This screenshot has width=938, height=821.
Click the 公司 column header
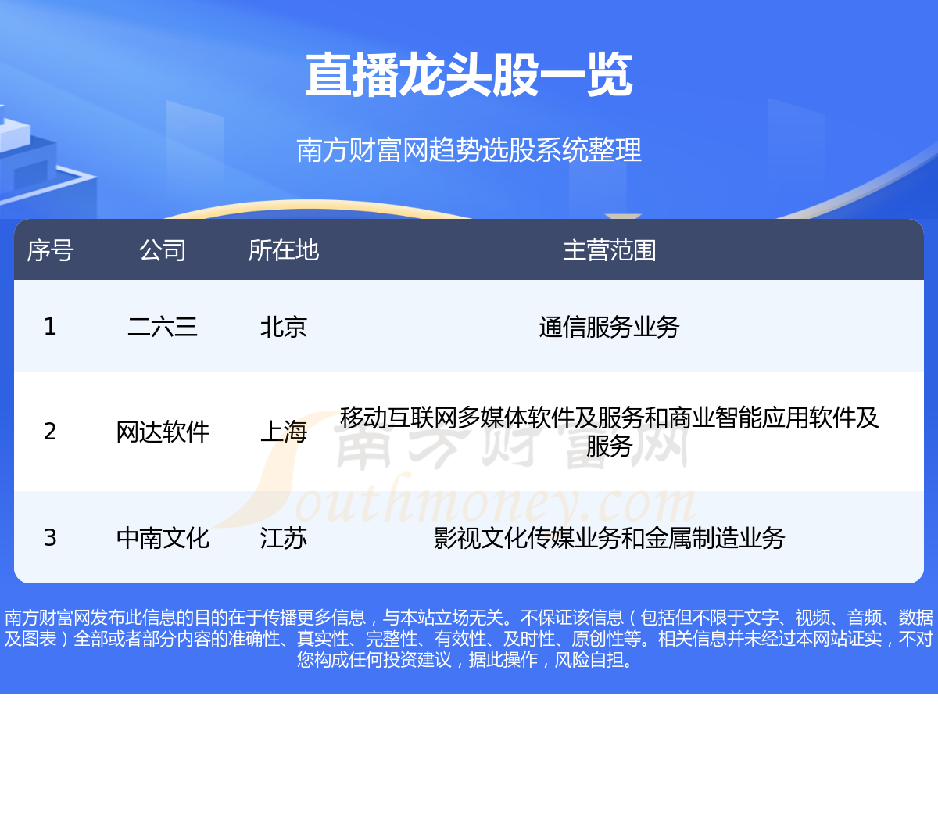coord(163,250)
